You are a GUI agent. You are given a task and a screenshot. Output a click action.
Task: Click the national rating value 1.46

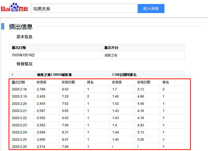coord(115,97)
